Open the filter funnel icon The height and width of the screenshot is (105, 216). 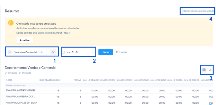coord(53,52)
